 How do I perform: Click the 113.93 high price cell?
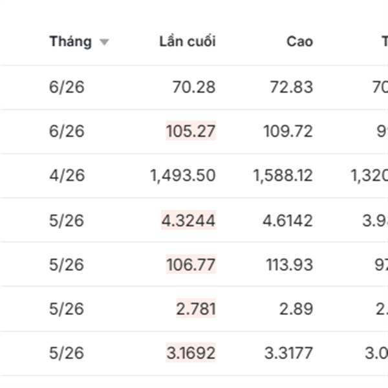click(x=289, y=264)
